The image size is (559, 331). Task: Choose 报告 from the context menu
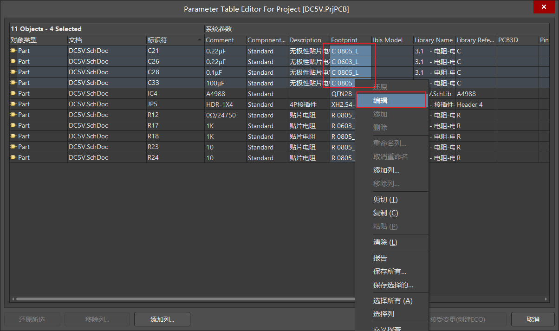click(391, 258)
